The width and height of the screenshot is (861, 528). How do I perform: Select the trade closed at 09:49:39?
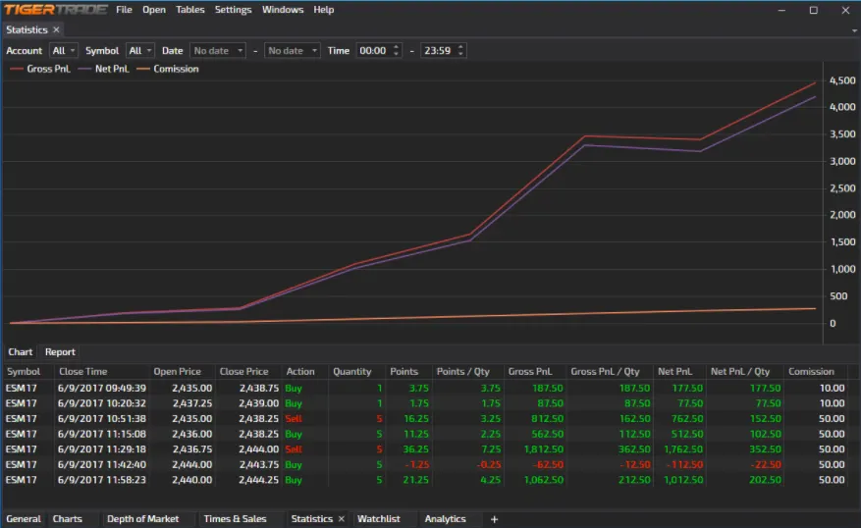coord(425,388)
